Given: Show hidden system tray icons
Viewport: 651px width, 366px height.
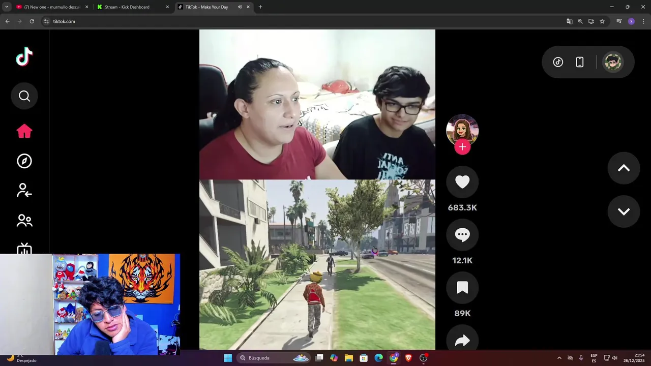Looking at the screenshot, I should coord(559,358).
